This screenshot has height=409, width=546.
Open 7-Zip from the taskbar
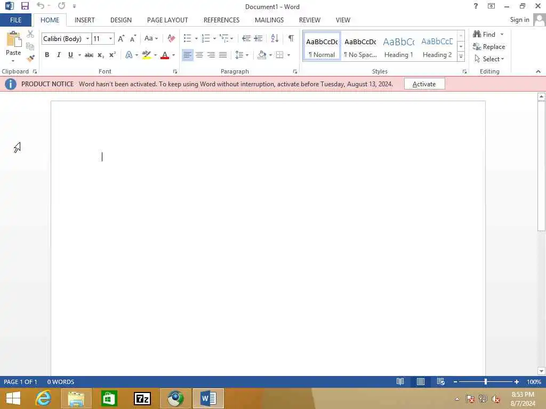[142, 398]
